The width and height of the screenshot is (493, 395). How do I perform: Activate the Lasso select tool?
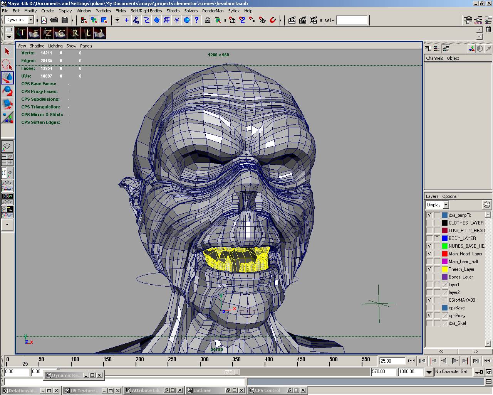click(x=7, y=64)
